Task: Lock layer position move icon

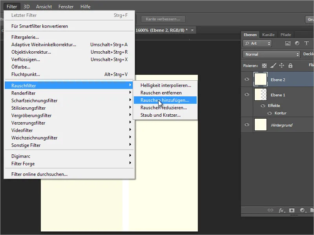Action: pyautogui.click(x=281, y=65)
